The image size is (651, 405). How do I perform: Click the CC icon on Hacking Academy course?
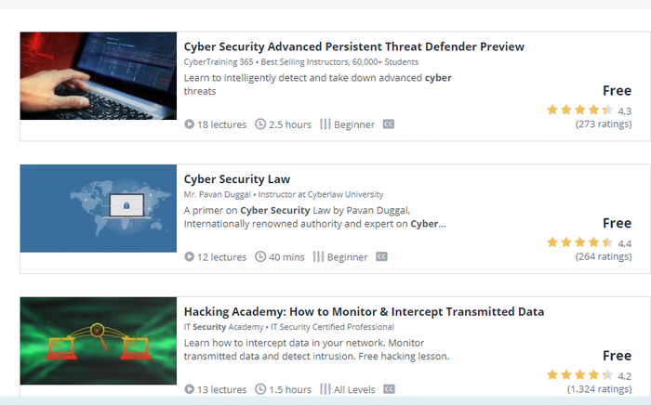(x=389, y=390)
